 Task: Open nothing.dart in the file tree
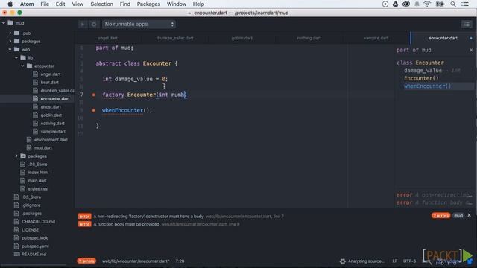tap(52, 124)
